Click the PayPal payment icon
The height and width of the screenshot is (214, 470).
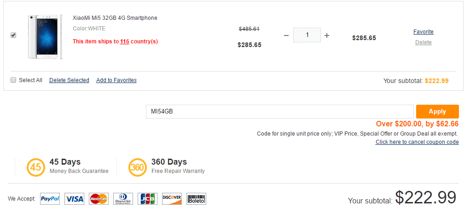(x=50, y=199)
